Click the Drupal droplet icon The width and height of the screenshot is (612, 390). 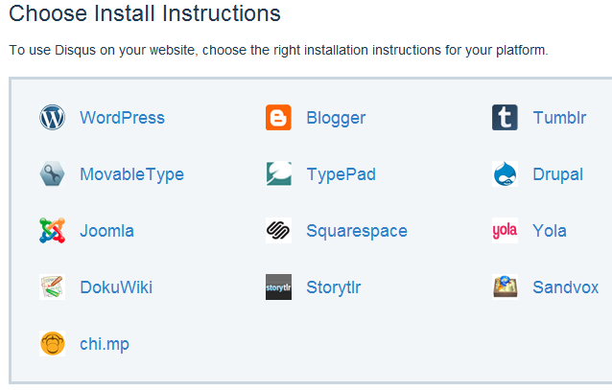505,174
